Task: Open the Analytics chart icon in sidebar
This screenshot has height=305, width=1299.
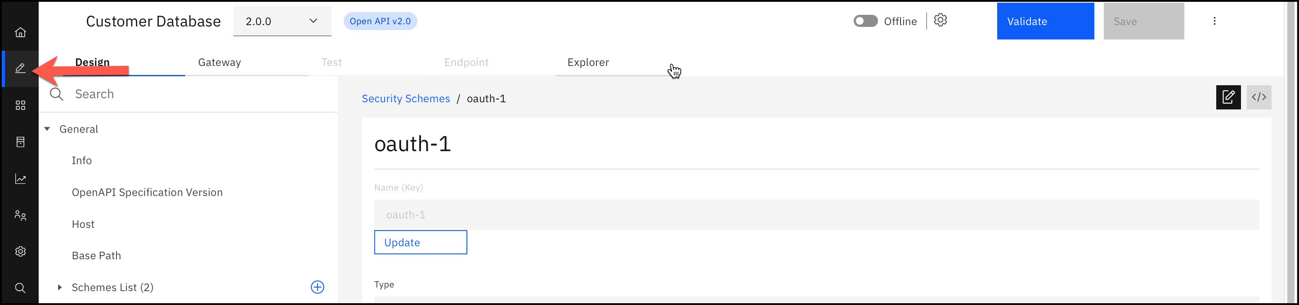Action: tap(20, 179)
